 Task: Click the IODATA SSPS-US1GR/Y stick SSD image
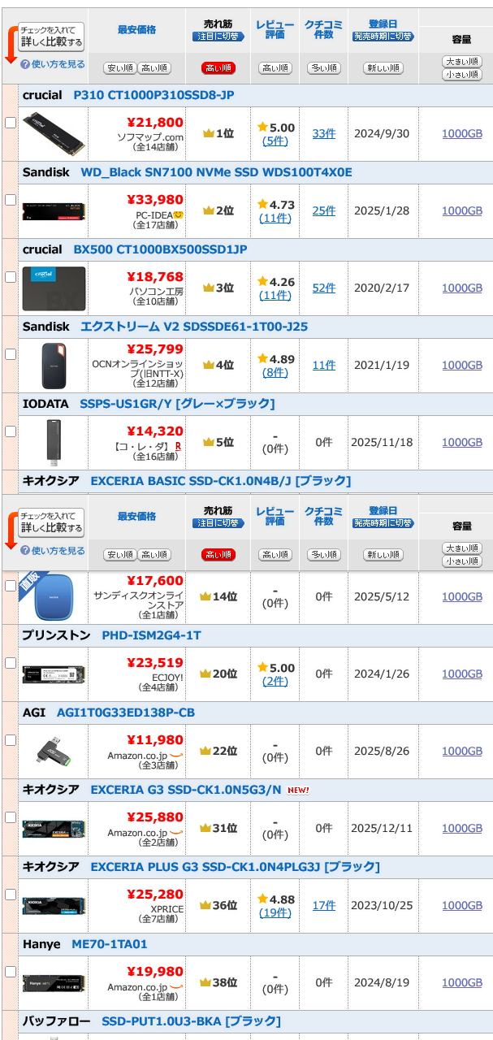click(x=54, y=442)
